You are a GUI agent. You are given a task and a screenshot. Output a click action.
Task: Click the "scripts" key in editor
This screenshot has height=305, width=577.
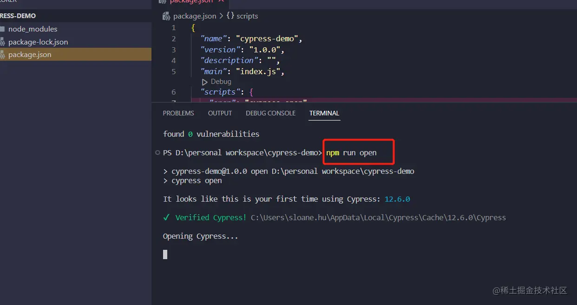(x=221, y=92)
